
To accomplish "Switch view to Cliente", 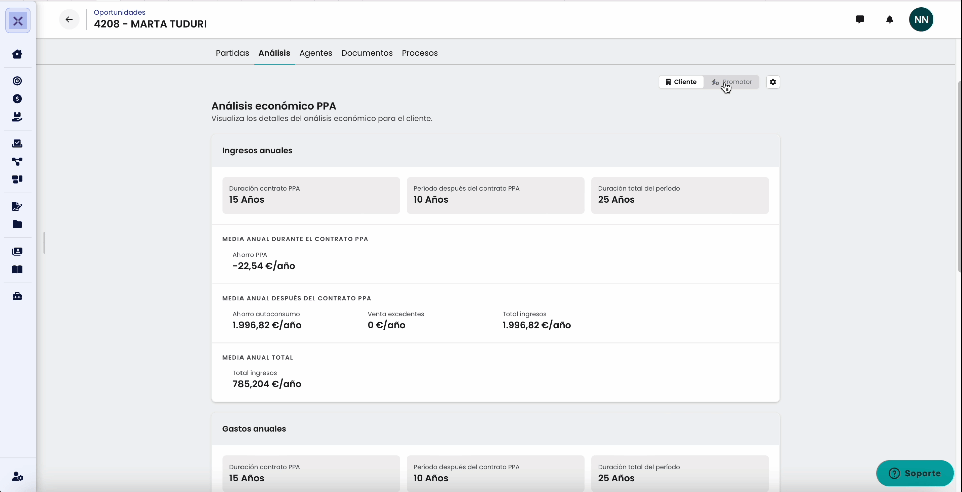I will click(681, 82).
